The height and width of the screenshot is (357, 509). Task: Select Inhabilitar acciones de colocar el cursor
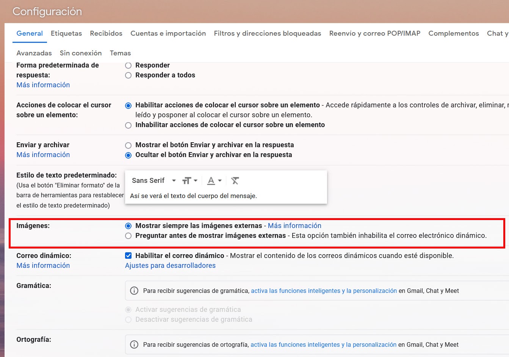point(128,125)
